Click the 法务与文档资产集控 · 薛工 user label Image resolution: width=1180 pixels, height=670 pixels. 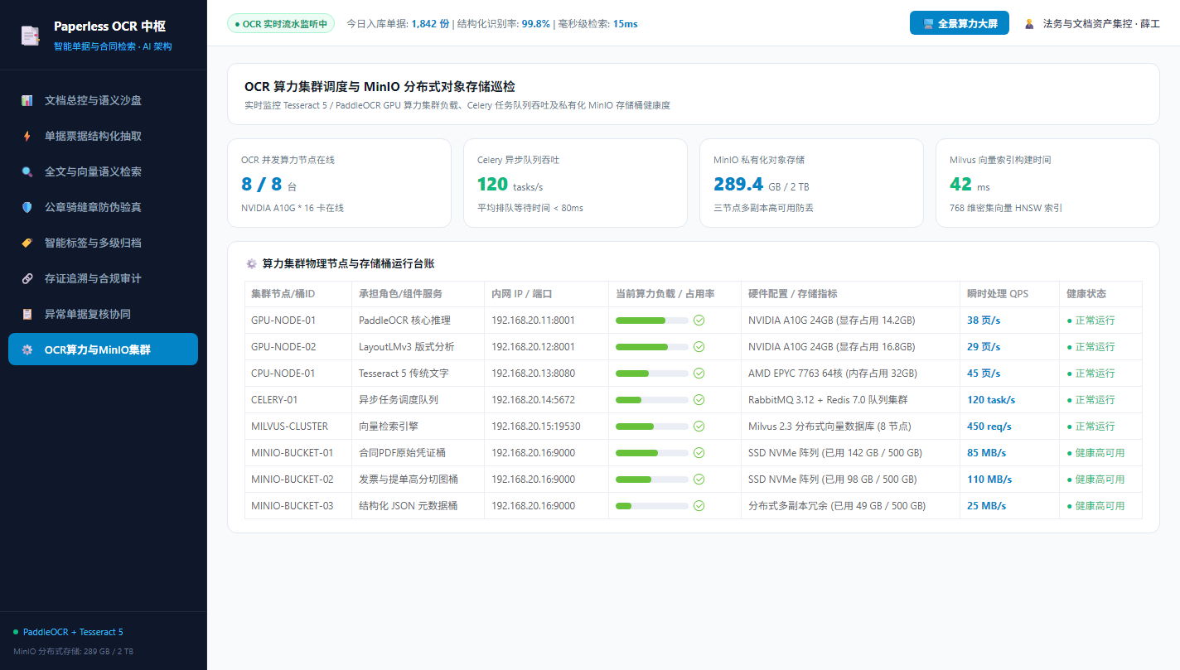(1101, 24)
